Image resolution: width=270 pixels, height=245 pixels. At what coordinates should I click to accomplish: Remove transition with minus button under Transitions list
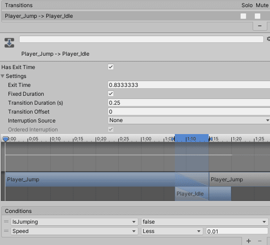(x=259, y=26)
